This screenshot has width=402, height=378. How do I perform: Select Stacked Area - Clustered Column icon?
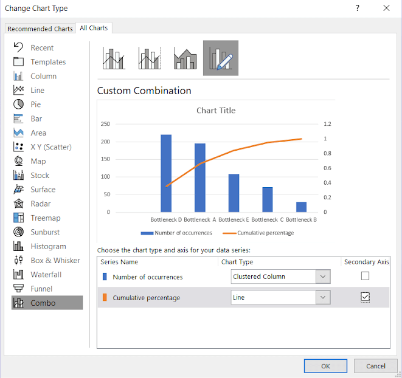(x=185, y=58)
